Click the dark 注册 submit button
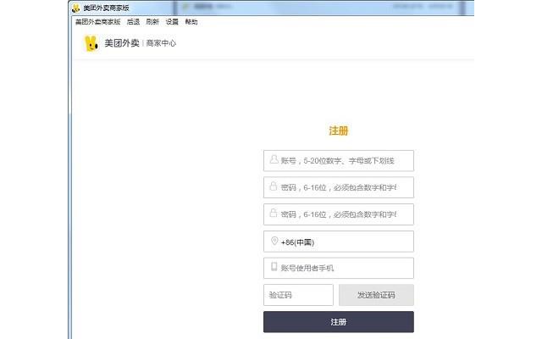Image resolution: width=542 pixels, height=339 pixels. [339, 322]
